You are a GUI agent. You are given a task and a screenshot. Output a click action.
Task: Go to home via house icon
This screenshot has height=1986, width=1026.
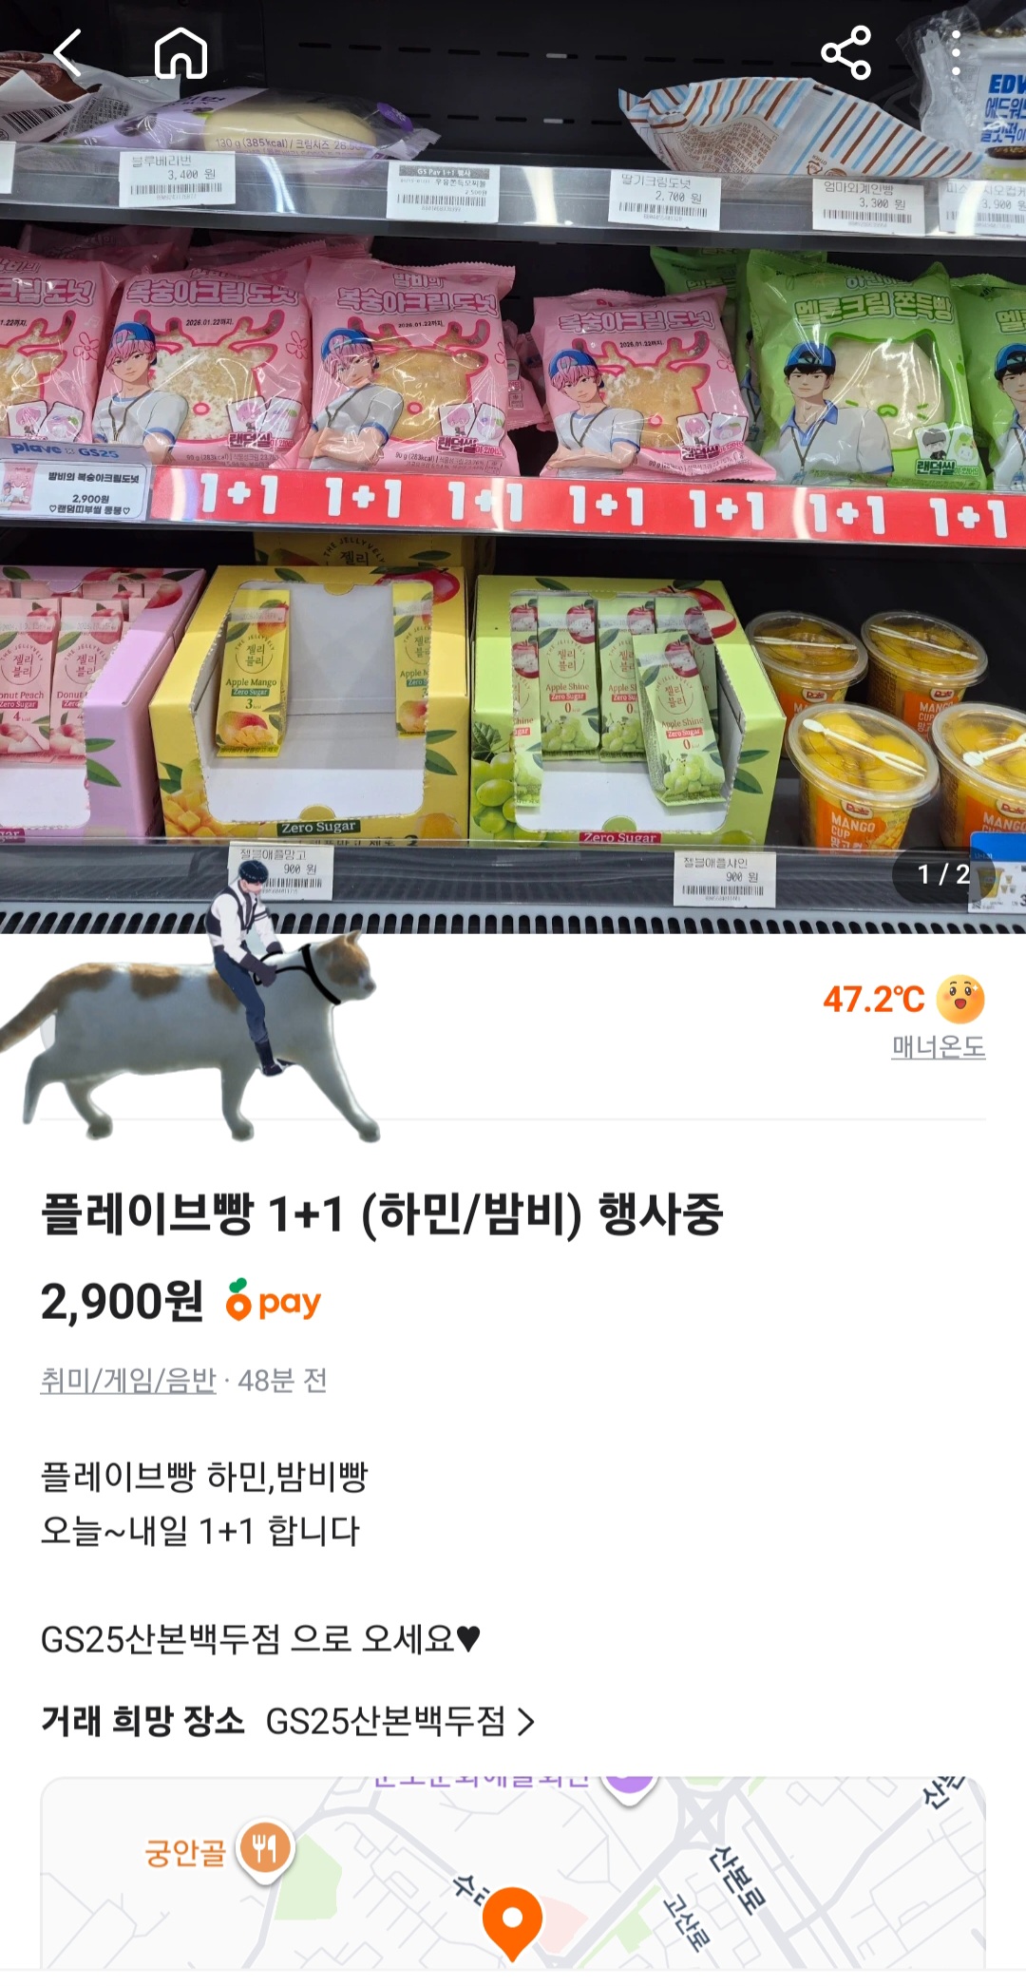[x=180, y=52]
